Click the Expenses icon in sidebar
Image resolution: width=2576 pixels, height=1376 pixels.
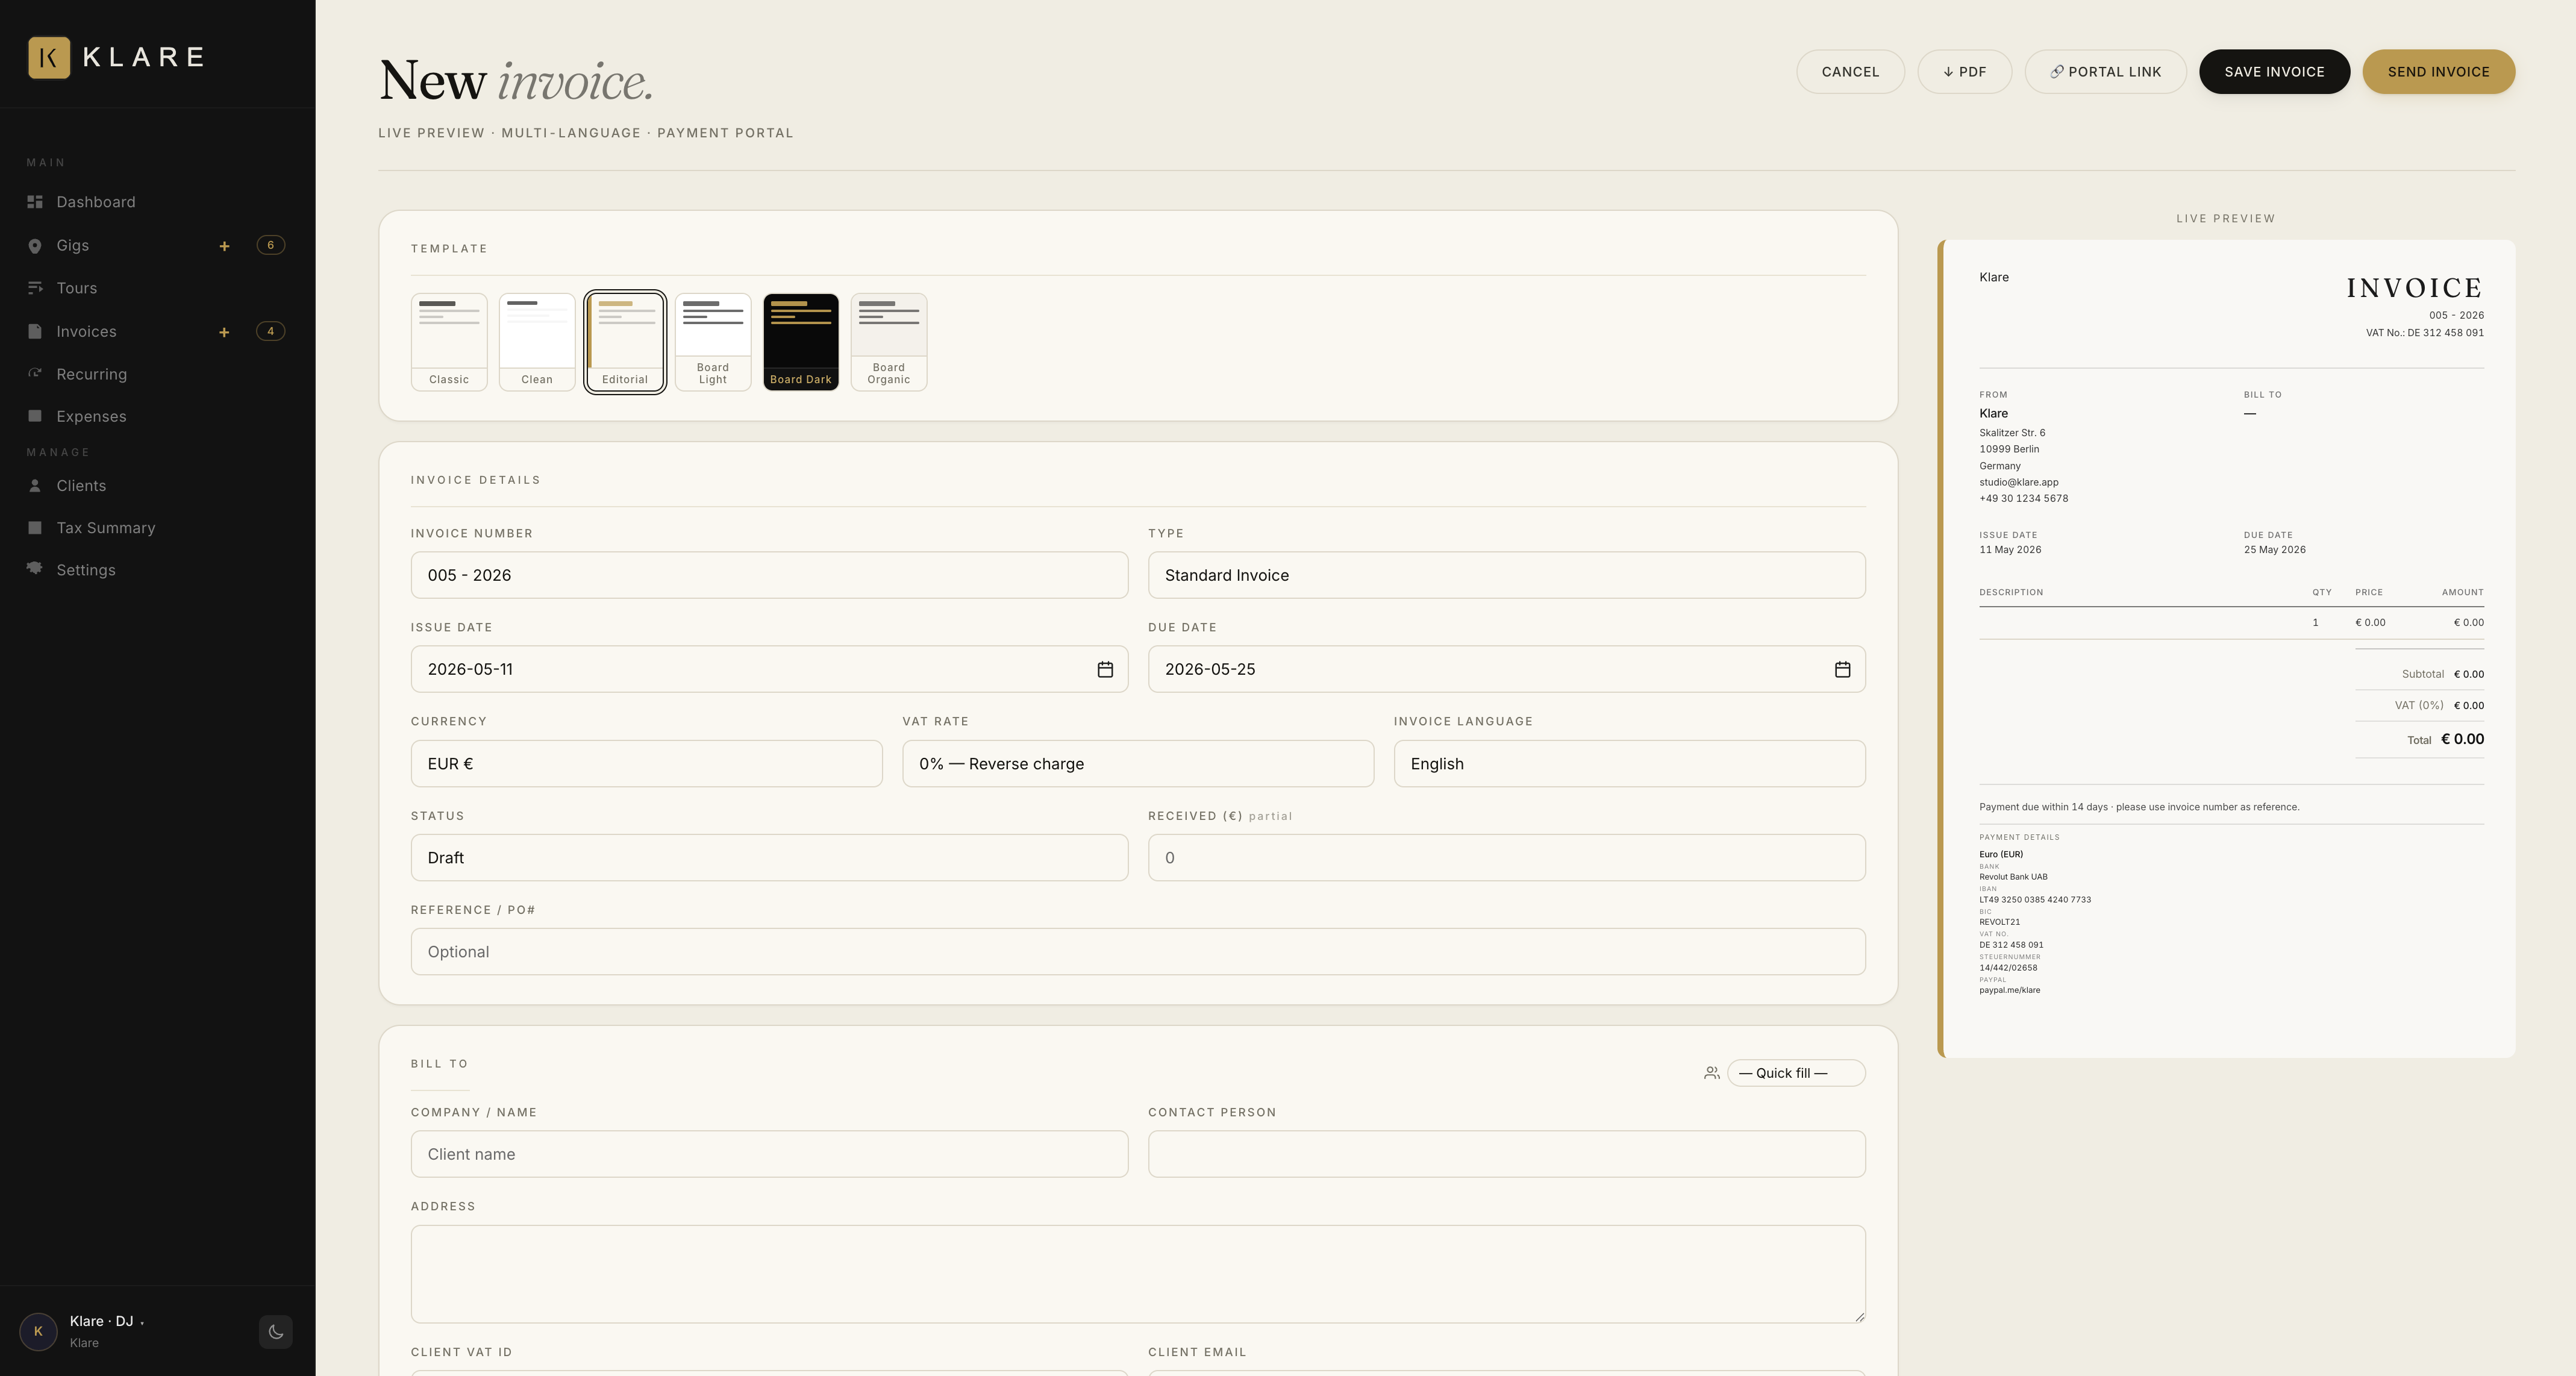point(35,415)
